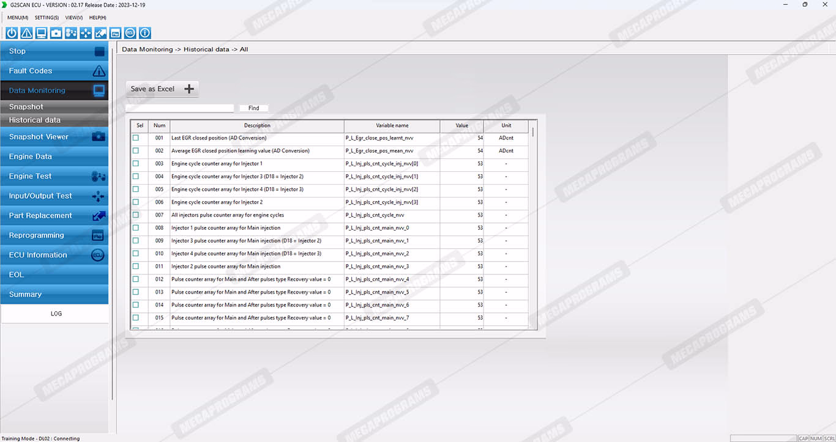Click the monitor icon in the toolbar

41,33
